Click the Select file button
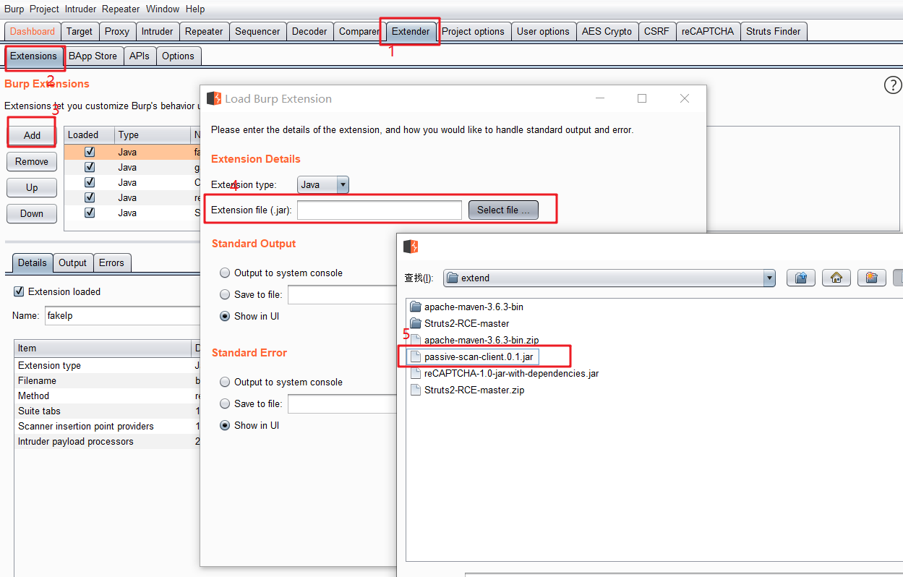This screenshot has width=903, height=577. [x=503, y=210]
